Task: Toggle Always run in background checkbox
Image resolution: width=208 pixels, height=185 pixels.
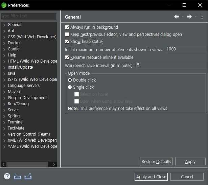Action: pos(67,27)
